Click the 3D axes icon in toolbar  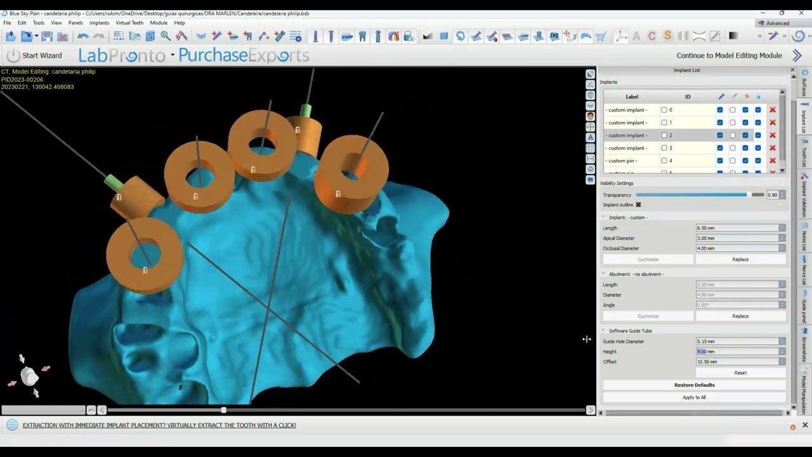[621, 37]
